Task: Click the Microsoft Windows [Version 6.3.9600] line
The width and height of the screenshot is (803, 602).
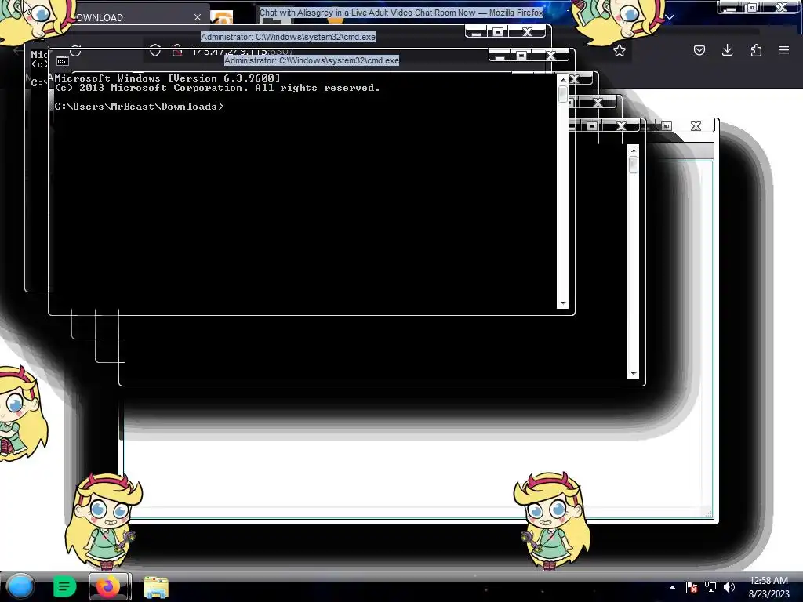Action: point(168,78)
